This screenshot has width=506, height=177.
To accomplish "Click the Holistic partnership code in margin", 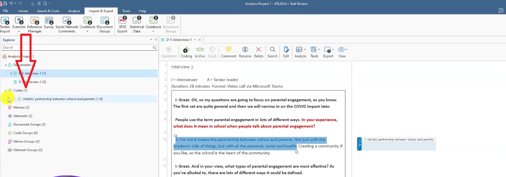I will [399, 139].
